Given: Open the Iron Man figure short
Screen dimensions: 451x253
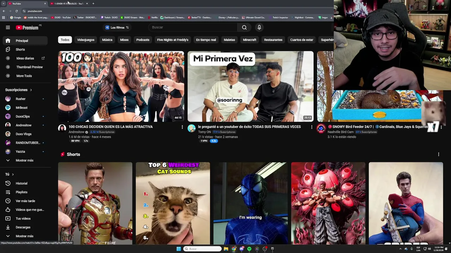Looking at the screenshot, I should pyautogui.click(x=95, y=203).
